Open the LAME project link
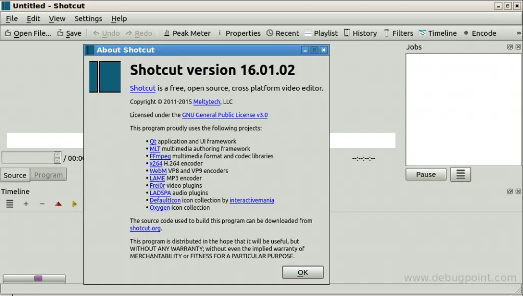 point(157,178)
